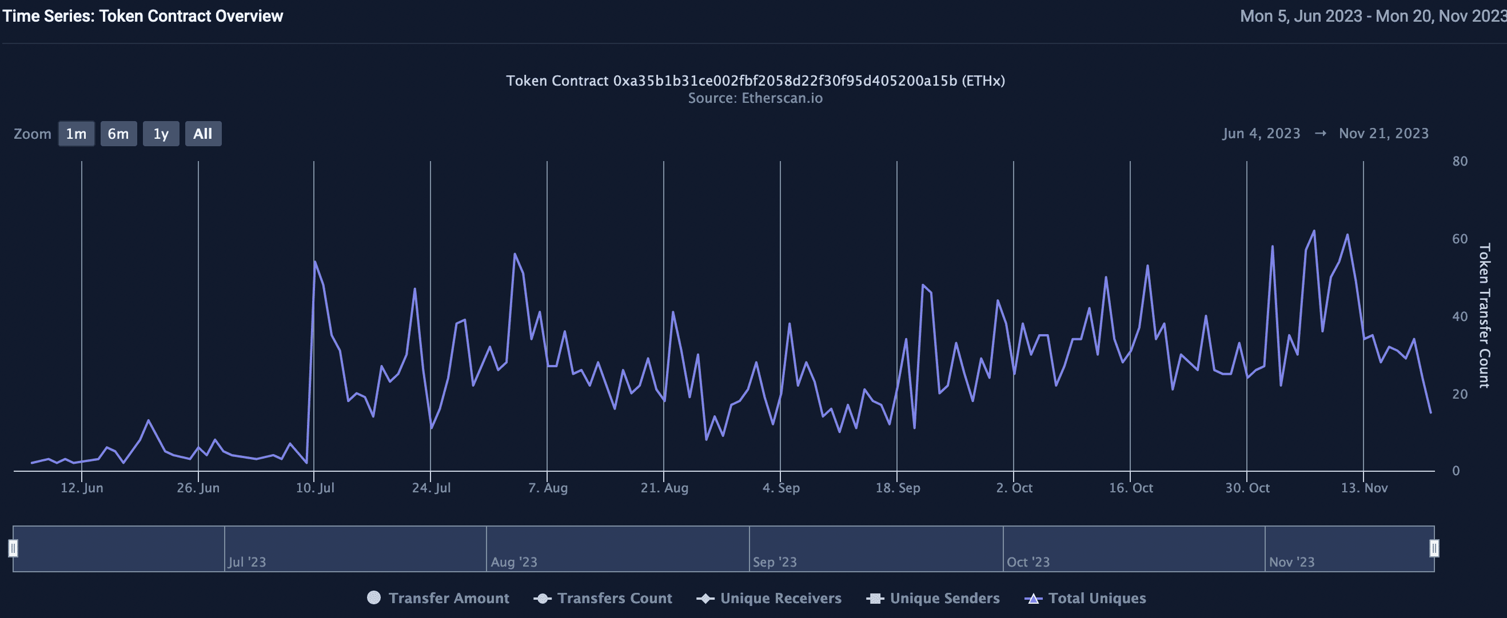Click the Transfer Amount circle legend icon
This screenshot has width=1507, height=618.
click(x=374, y=597)
